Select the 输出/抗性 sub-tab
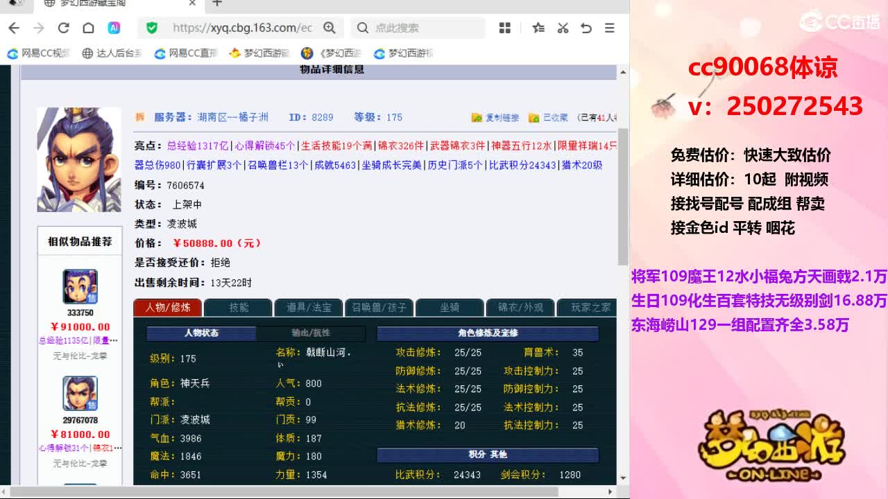The width and height of the screenshot is (888, 499). 311,333
